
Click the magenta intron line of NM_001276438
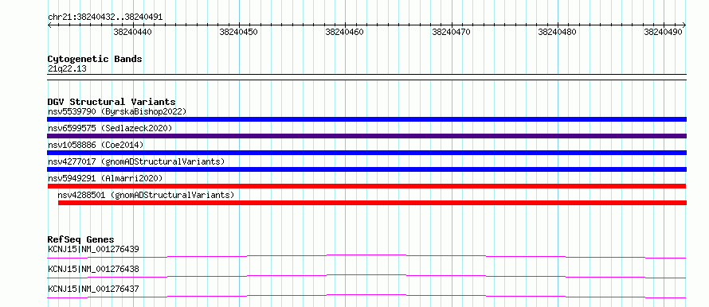[366, 276]
